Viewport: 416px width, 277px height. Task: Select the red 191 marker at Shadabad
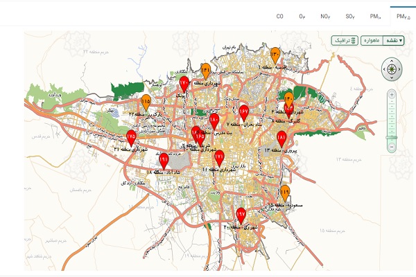(x=164, y=161)
